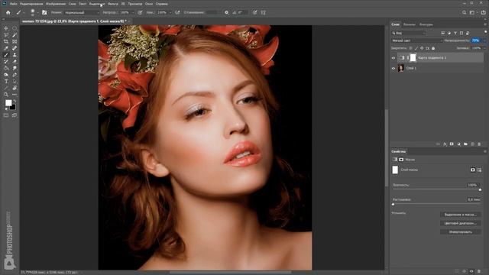Delete layer with the trash icon
Image resolution: width=489 pixels, height=275 pixels.
pyautogui.click(x=479, y=144)
